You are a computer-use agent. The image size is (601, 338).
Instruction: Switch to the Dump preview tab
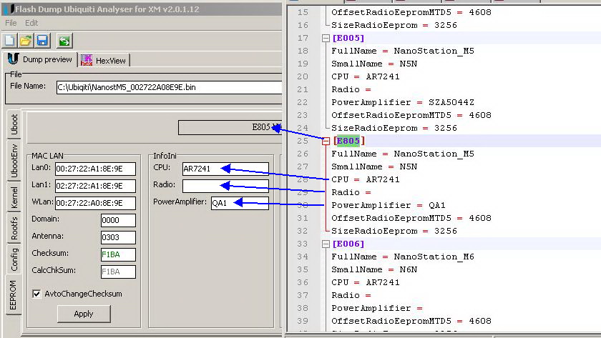click(40, 59)
